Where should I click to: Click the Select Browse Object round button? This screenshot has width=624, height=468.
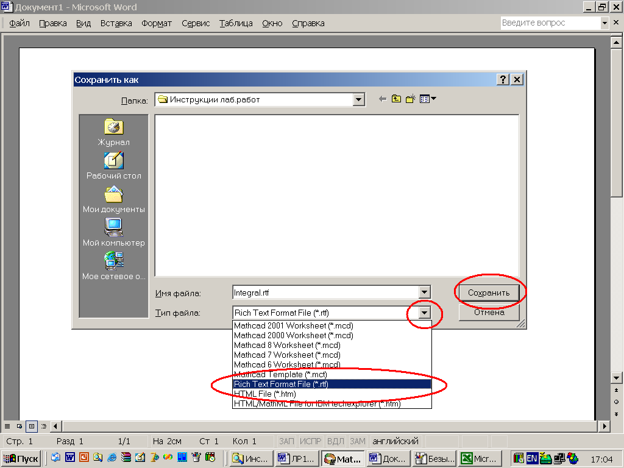pos(616,402)
